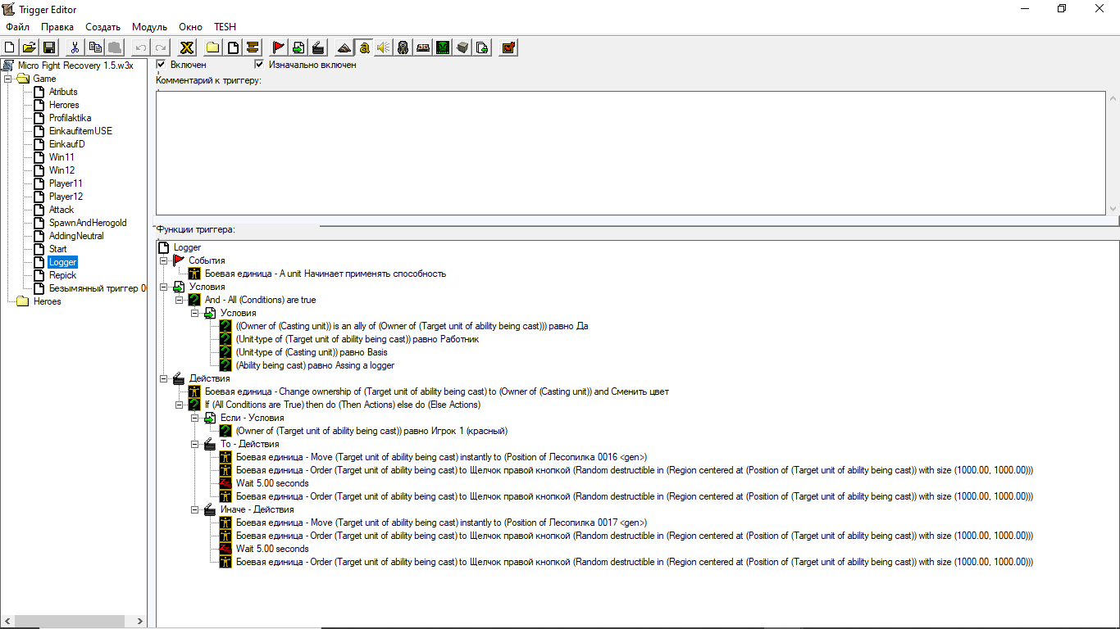The width and height of the screenshot is (1120, 629).
Task: Click the disabled Paste toolbar icon
Action: [x=115, y=48]
